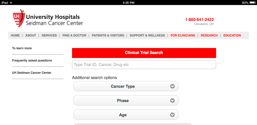Tap the Cancer Type dropdown arrow icon
The height and width of the screenshot is (125, 257).
[x=172, y=86]
